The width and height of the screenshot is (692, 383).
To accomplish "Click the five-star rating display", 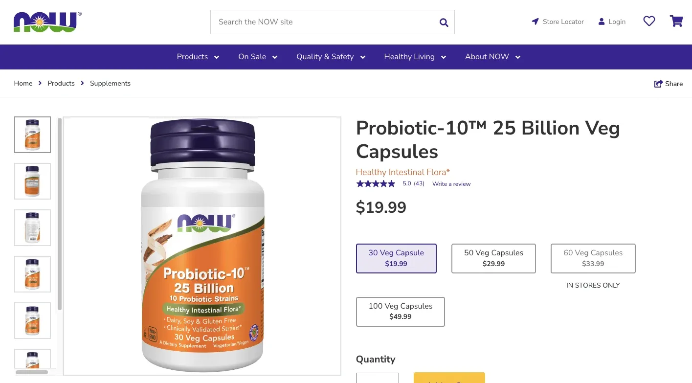I will [376, 183].
